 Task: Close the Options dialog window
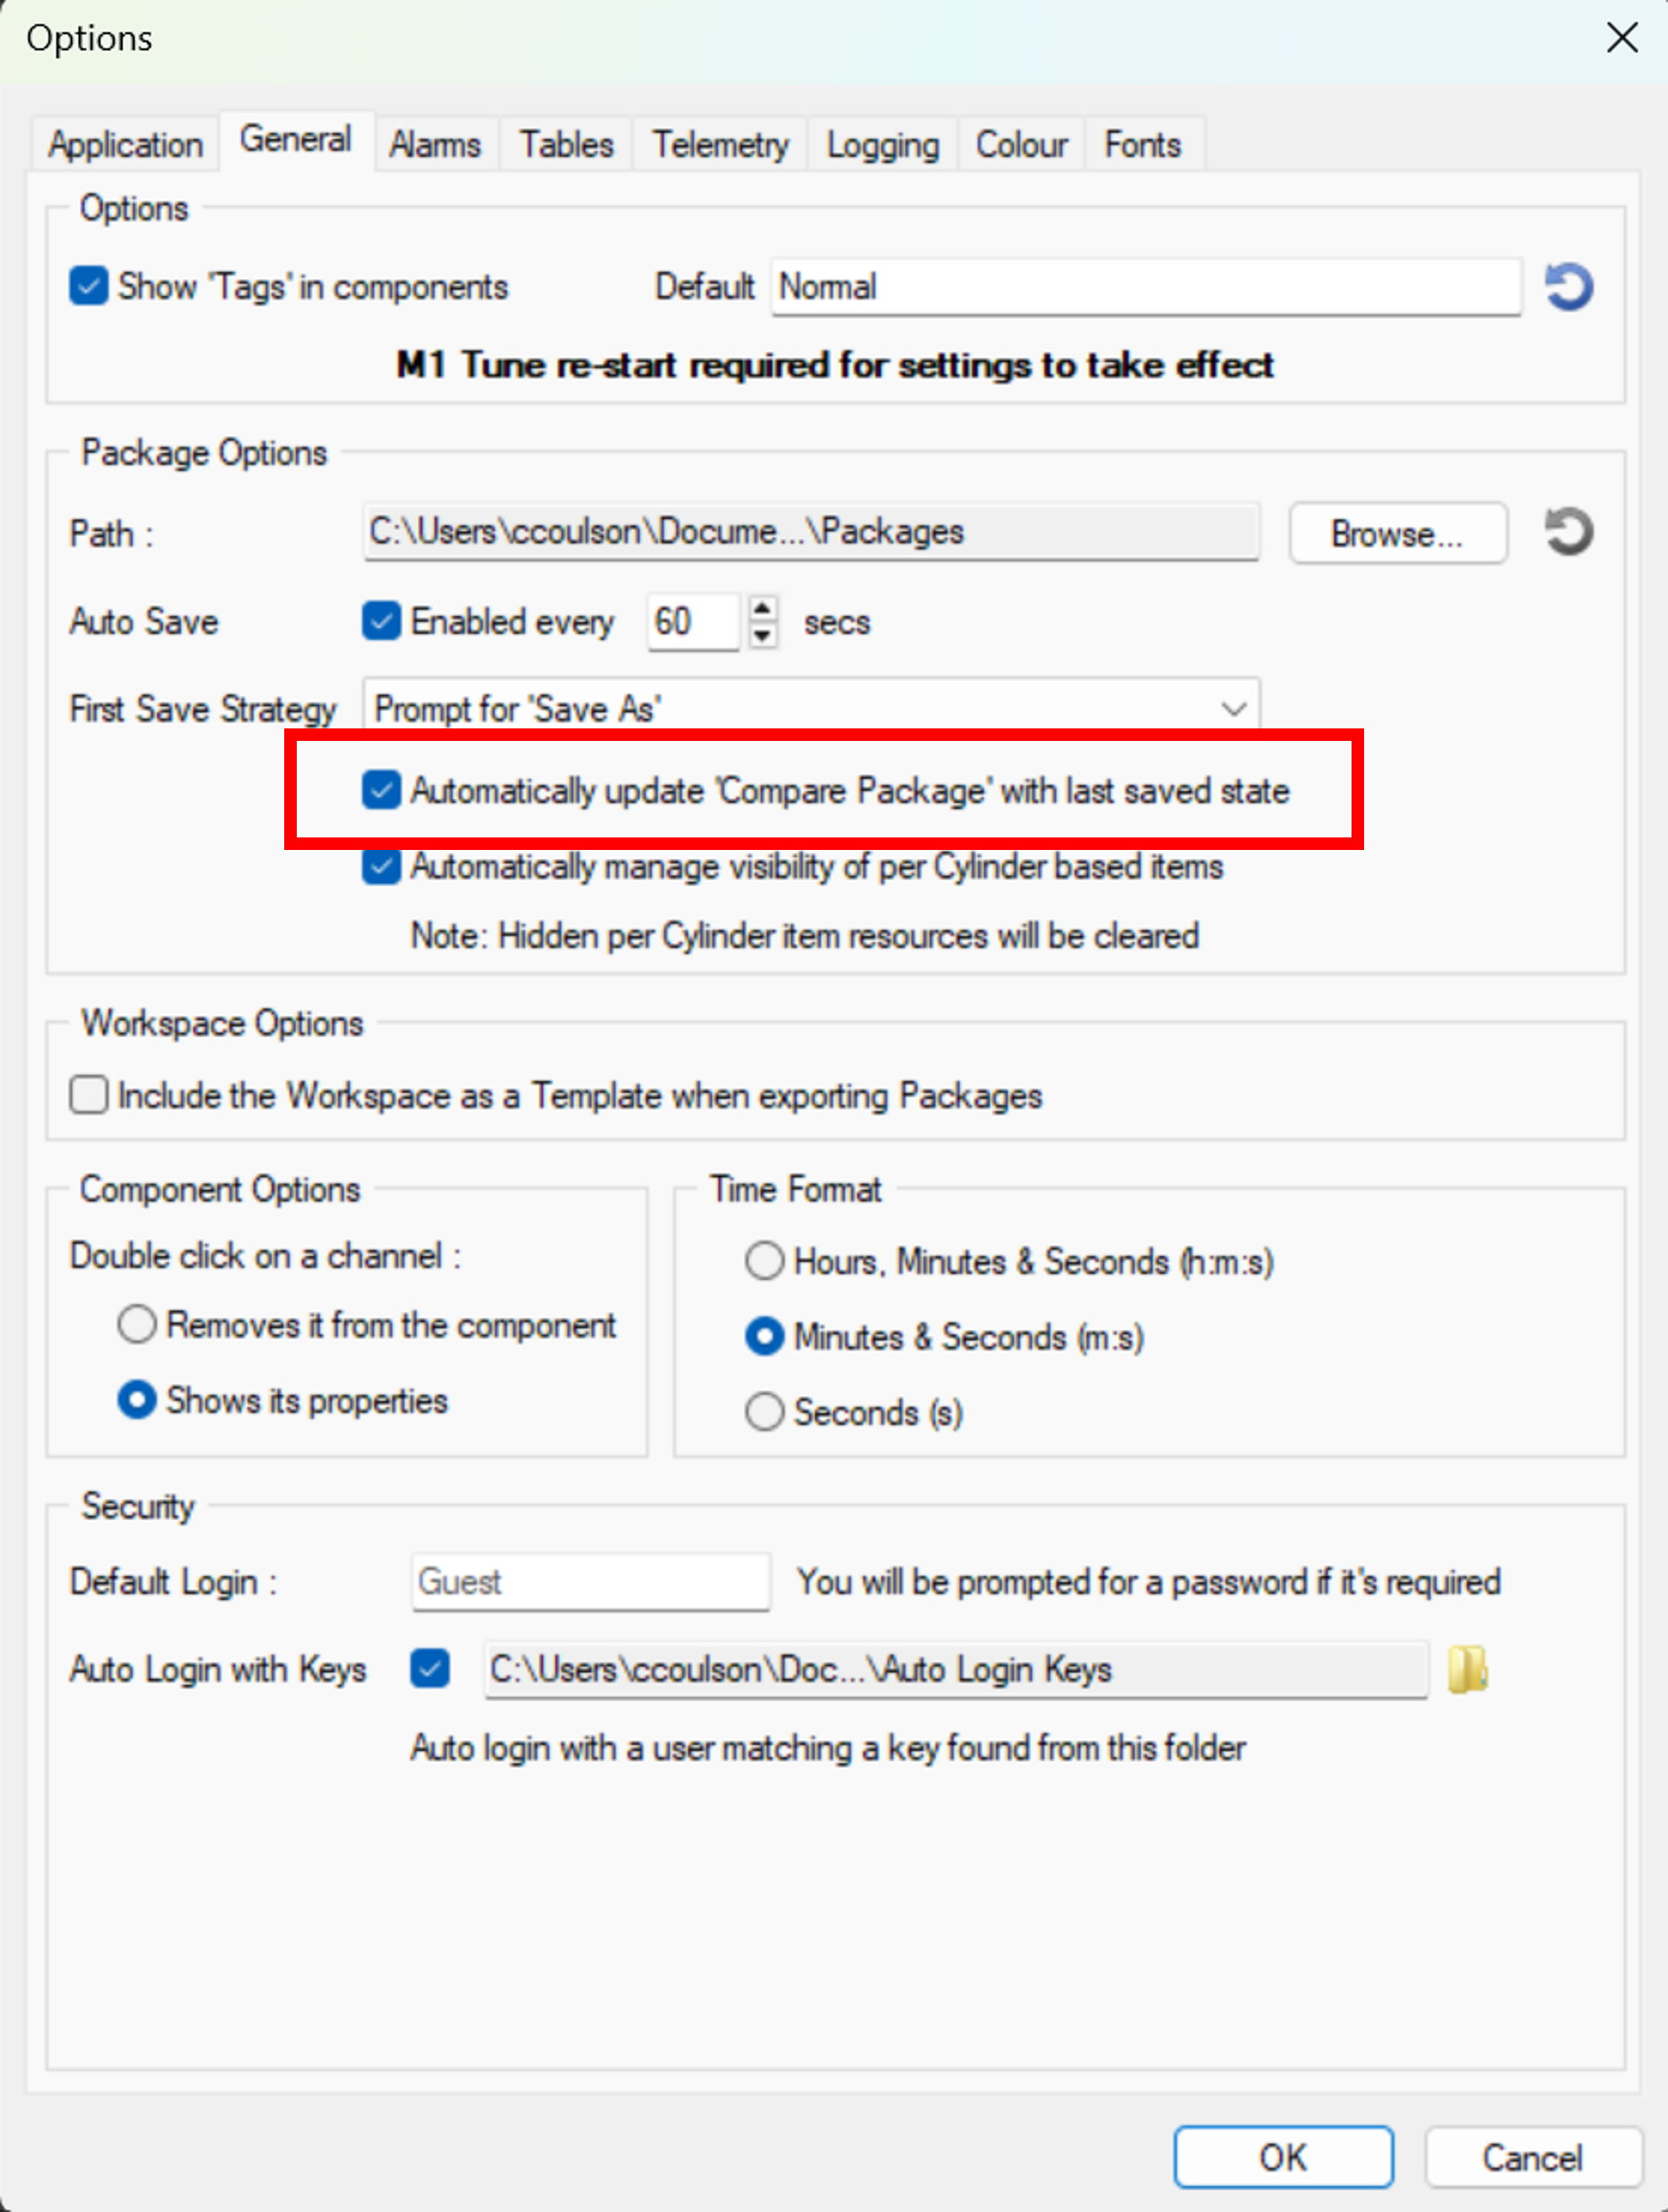(1621, 38)
